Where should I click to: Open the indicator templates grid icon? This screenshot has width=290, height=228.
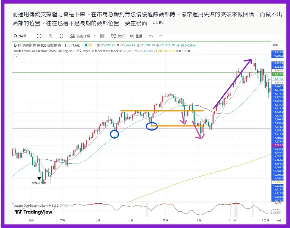point(102,36)
